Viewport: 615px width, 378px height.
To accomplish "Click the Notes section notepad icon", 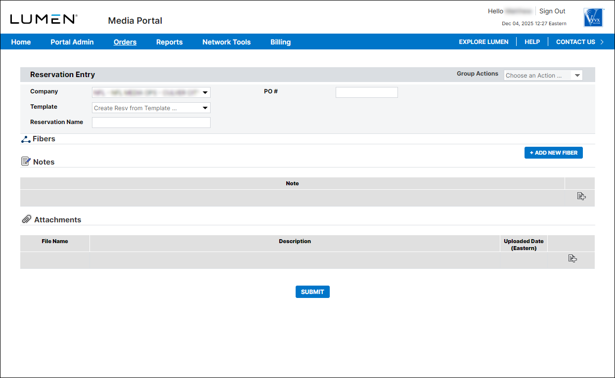I will pyautogui.click(x=26, y=162).
